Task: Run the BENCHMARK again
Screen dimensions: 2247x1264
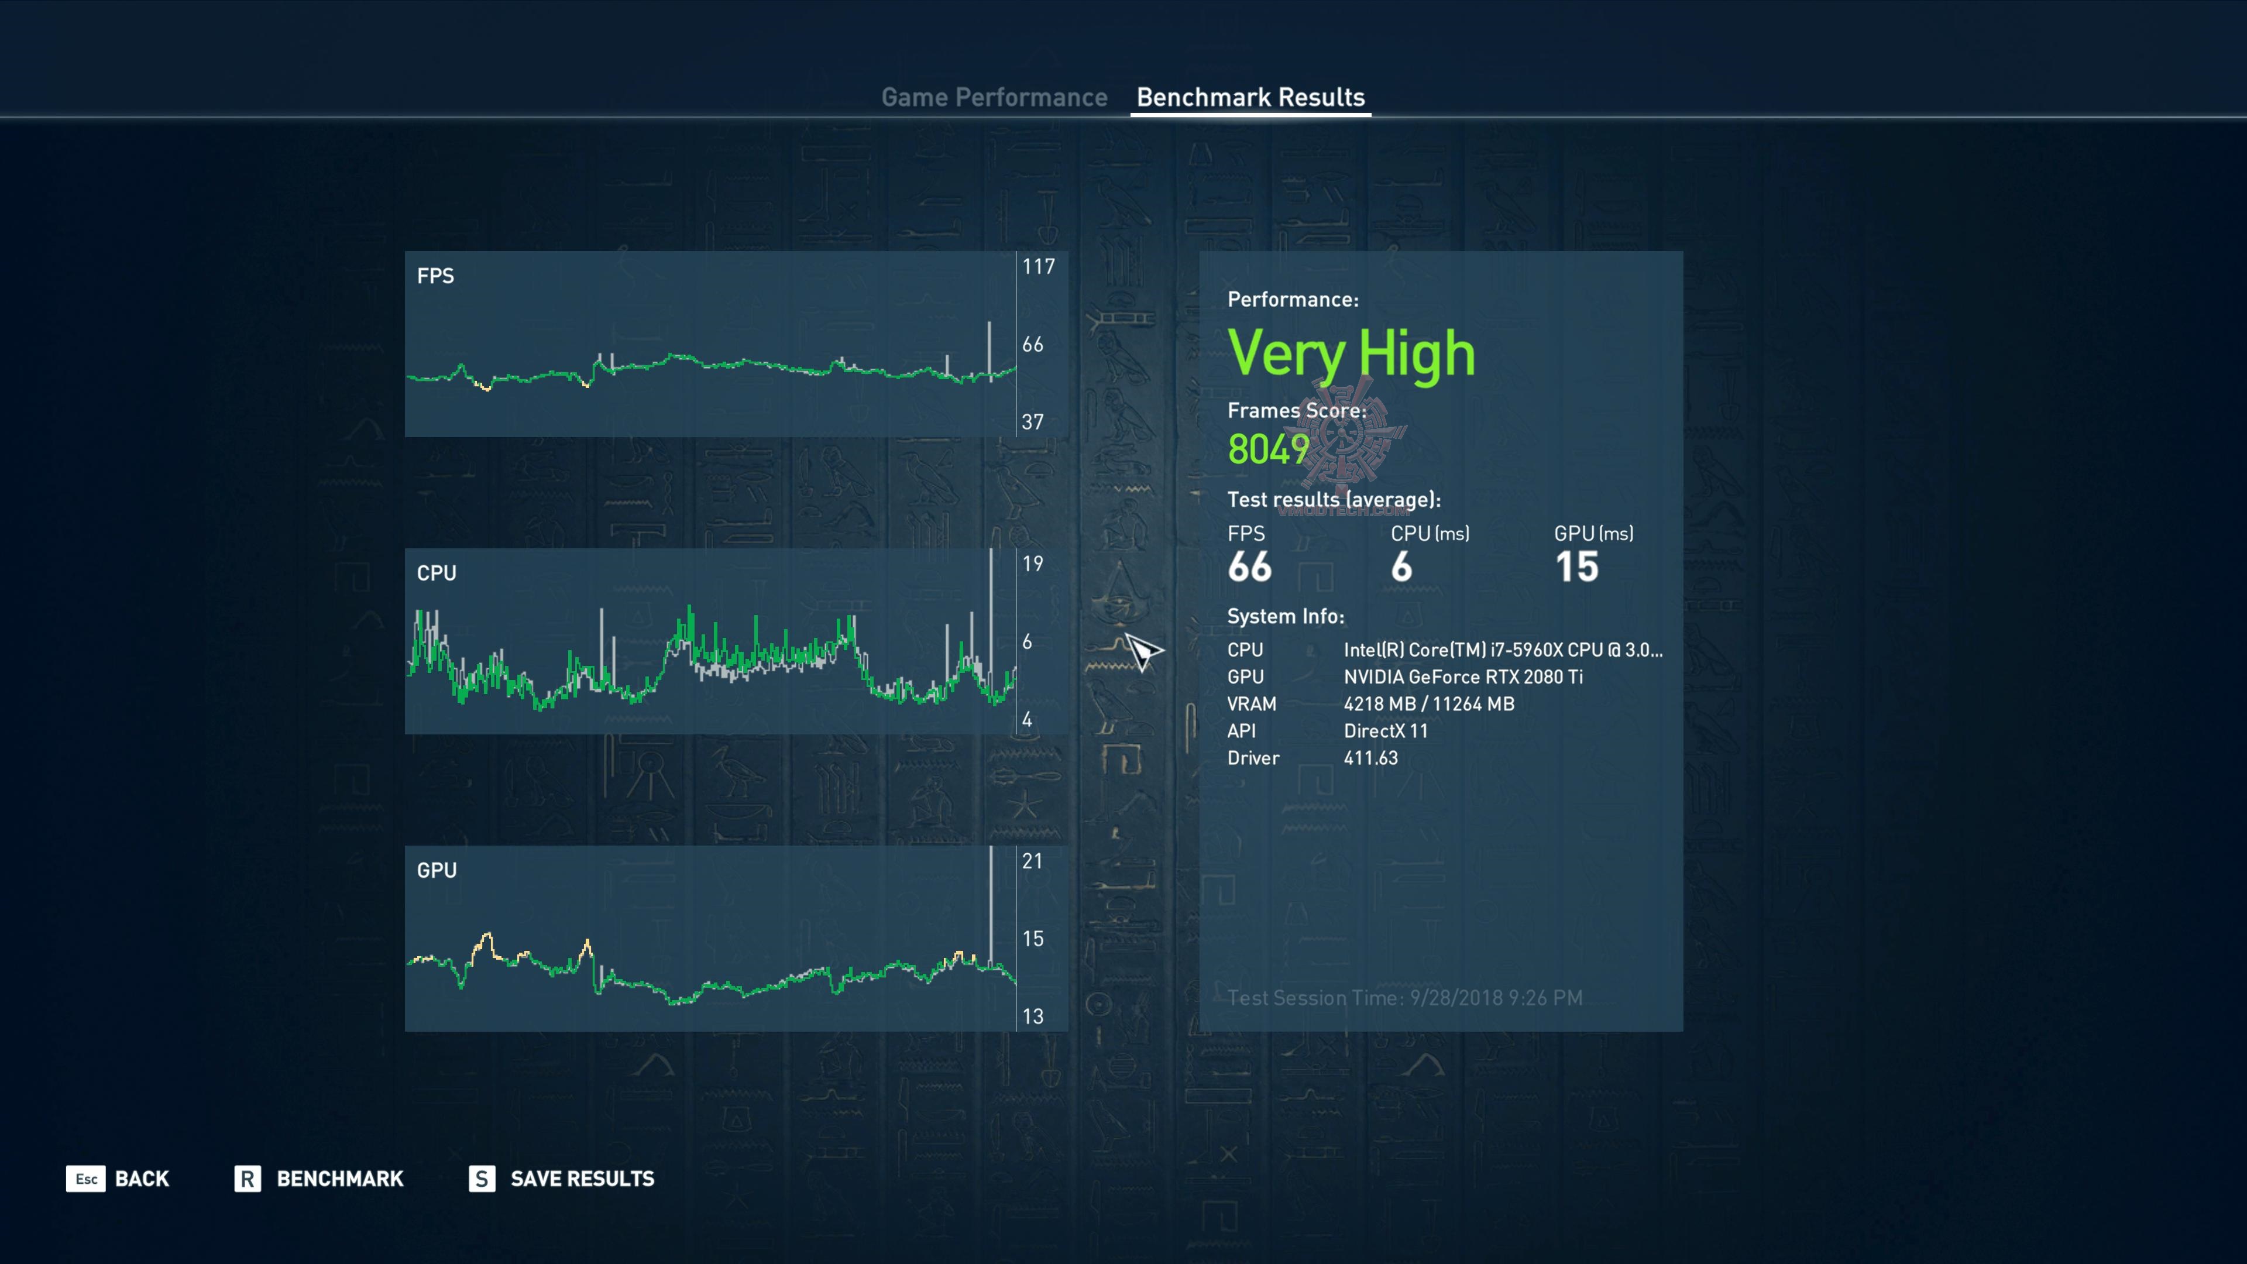Action: pos(339,1179)
